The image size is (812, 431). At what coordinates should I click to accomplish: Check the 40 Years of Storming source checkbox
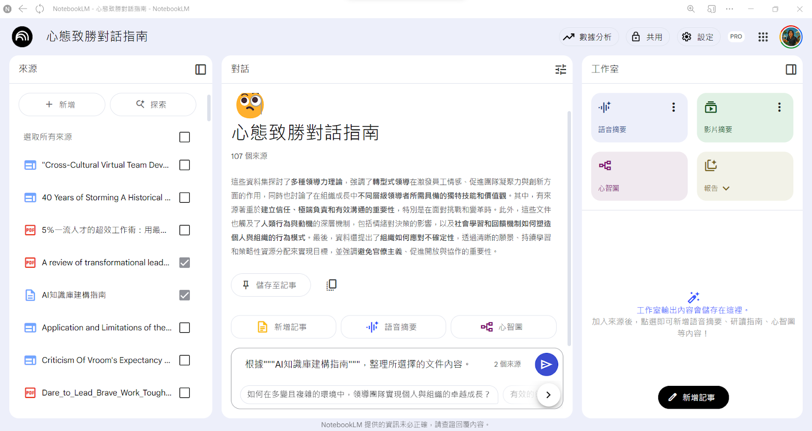[185, 197]
